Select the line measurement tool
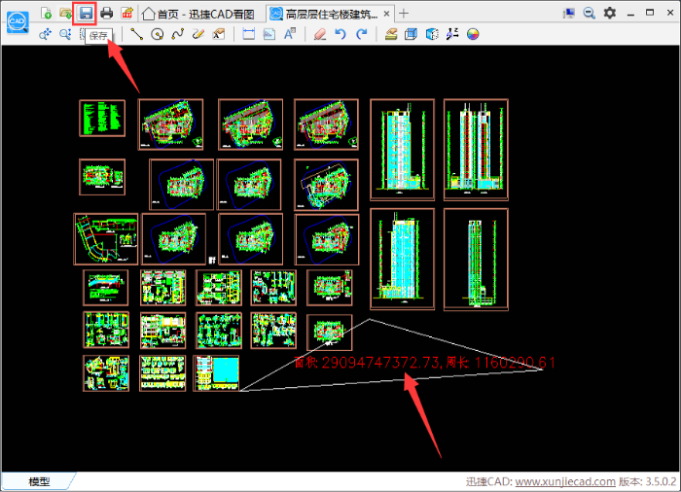681x492 pixels. coord(136,34)
